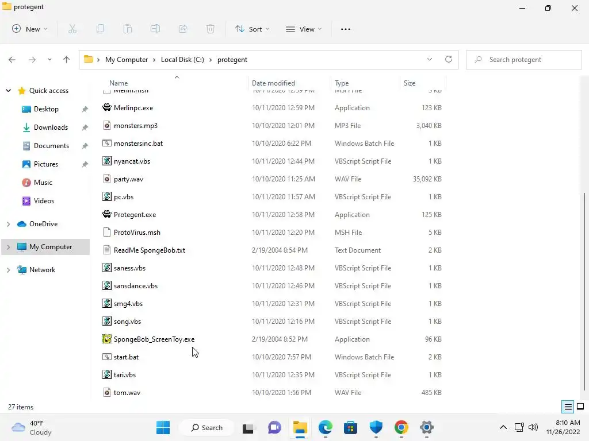Click the Paste clipboard icon
This screenshot has height=441, width=589.
point(128,29)
